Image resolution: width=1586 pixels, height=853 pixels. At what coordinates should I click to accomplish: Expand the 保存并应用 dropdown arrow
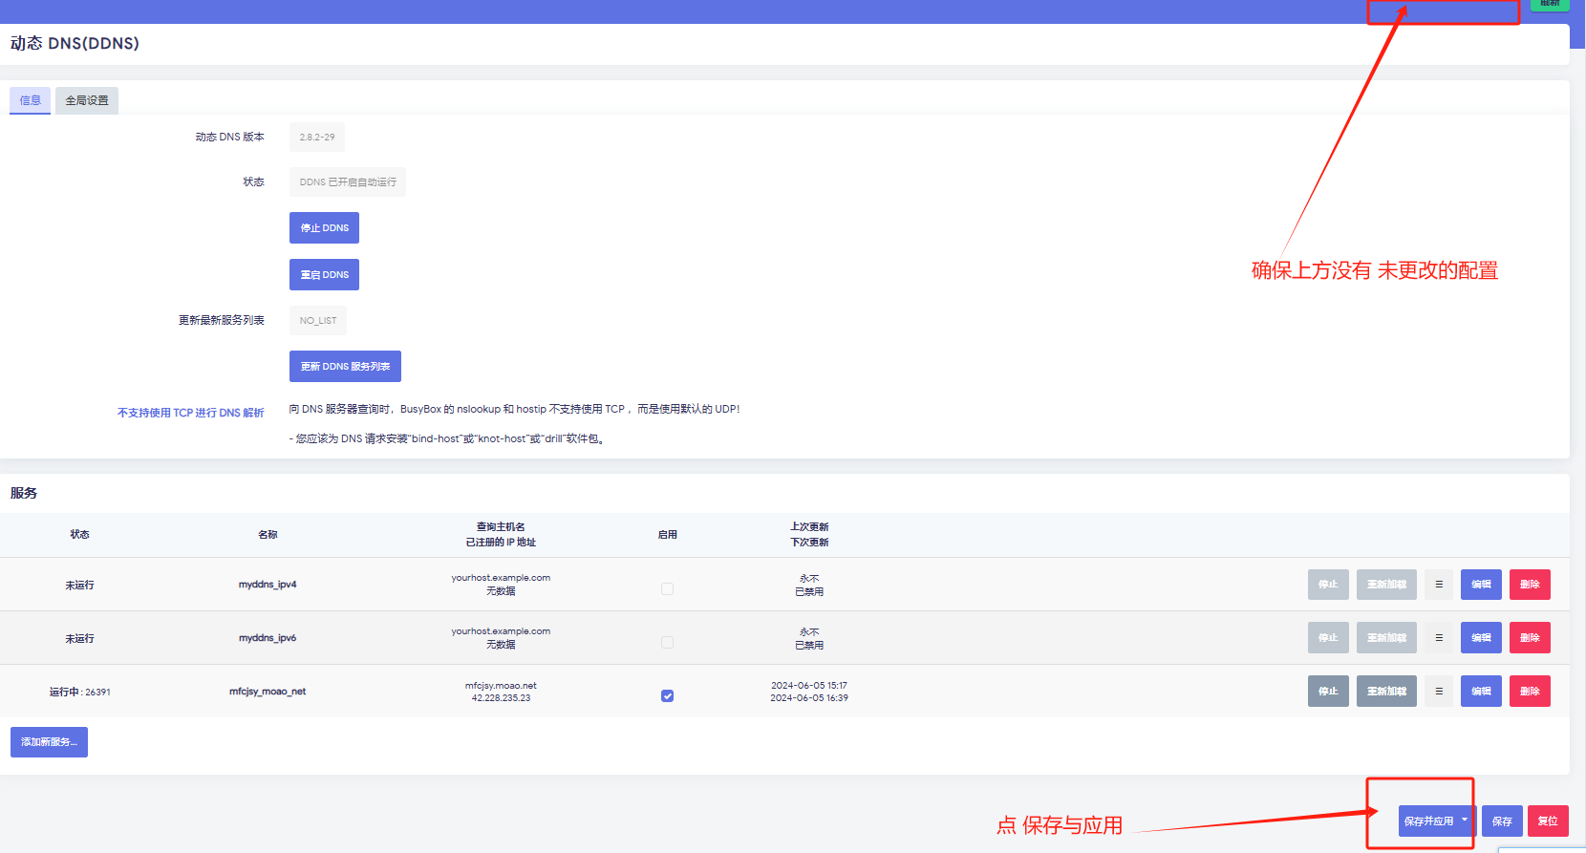click(x=1465, y=821)
